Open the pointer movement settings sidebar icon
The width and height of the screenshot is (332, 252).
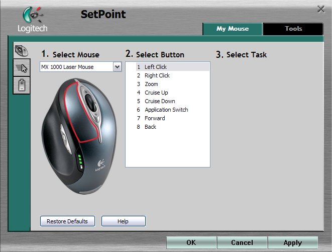pyautogui.click(x=22, y=68)
